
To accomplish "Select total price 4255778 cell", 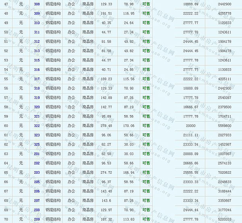I will [x=224, y=13].
